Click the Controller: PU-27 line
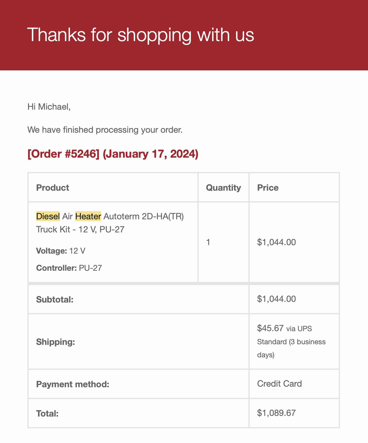 [69, 268]
